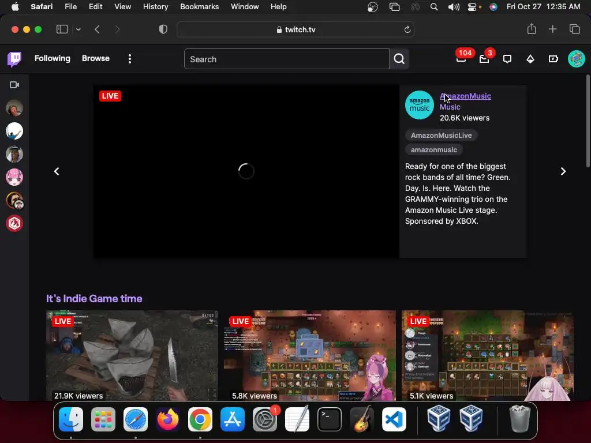Open the red hexagon logo channel avatar
591x443 pixels.
pos(14,223)
